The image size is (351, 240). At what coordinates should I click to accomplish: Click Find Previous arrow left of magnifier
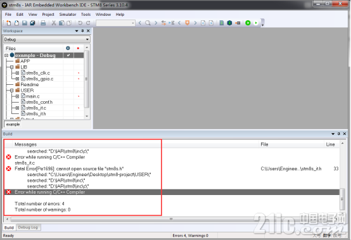[140, 23]
